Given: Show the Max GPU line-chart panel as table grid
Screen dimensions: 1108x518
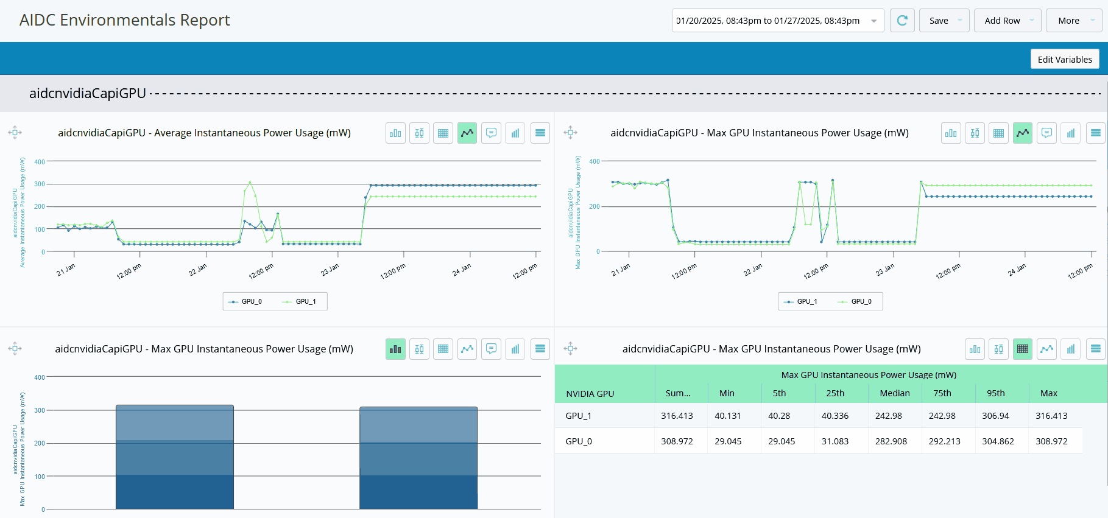Looking at the screenshot, I should click(x=999, y=133).
